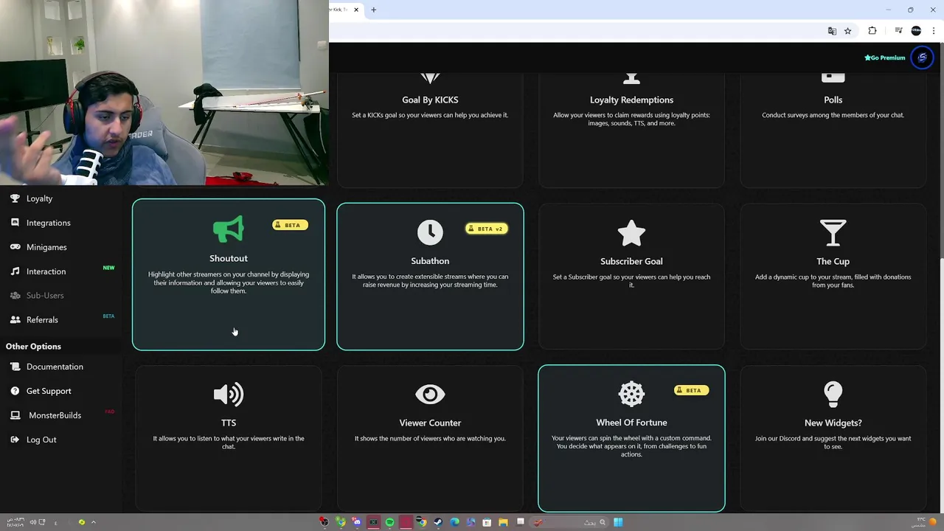Click the Windows Start button

618,522
